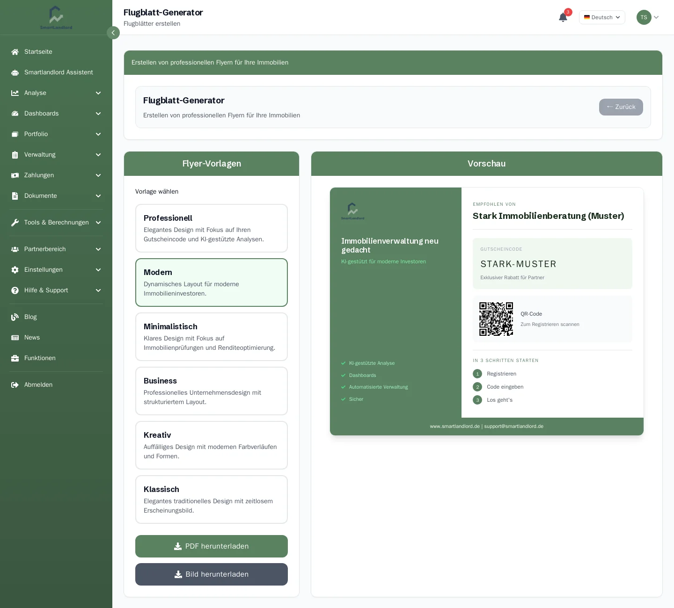Open the Deutsch language dropdown
Image resolution: width=674 pixels, height=608 pixels.
click(602, 17)
